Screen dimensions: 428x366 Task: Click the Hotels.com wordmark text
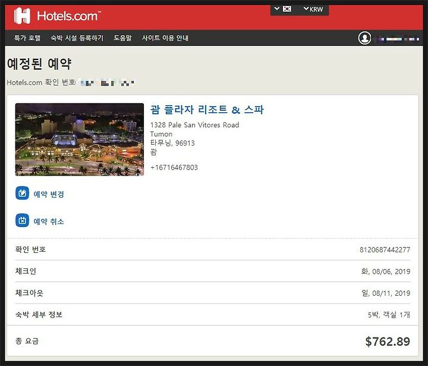pos(69,16)
